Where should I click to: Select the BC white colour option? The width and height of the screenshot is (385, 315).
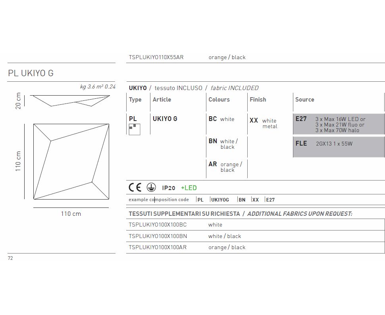(221, 119)
